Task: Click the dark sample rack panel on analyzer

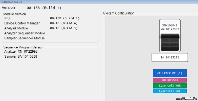Action: pyautogui.click(x=170, y=42)
